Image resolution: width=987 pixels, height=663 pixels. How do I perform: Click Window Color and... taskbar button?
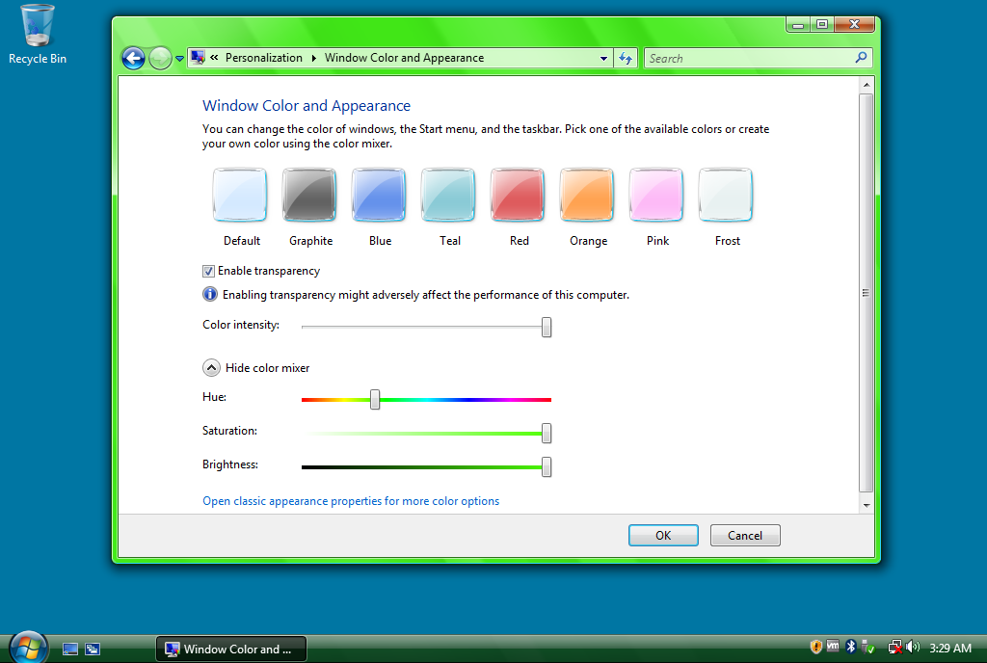point(231,649)
